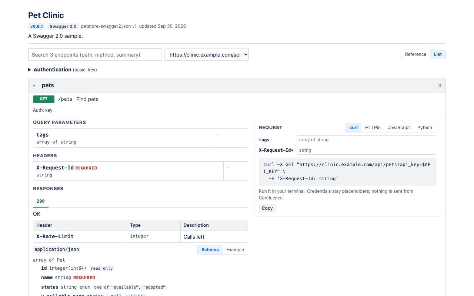Click the petstore-swagger2.json file info text
Image resolution: width=474 pixels, height=296 pixels.
click(134, 26)
